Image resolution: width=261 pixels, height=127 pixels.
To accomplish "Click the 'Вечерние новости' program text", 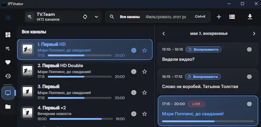I will 54,114.
